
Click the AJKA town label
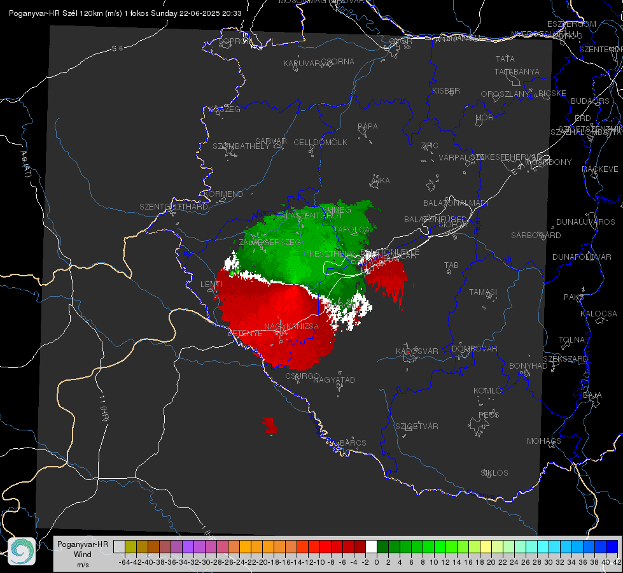[x=380, y=181]
